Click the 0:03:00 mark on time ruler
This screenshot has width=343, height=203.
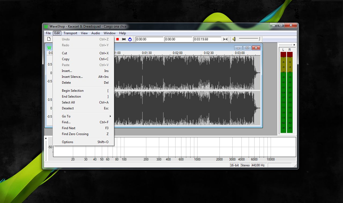240,53
